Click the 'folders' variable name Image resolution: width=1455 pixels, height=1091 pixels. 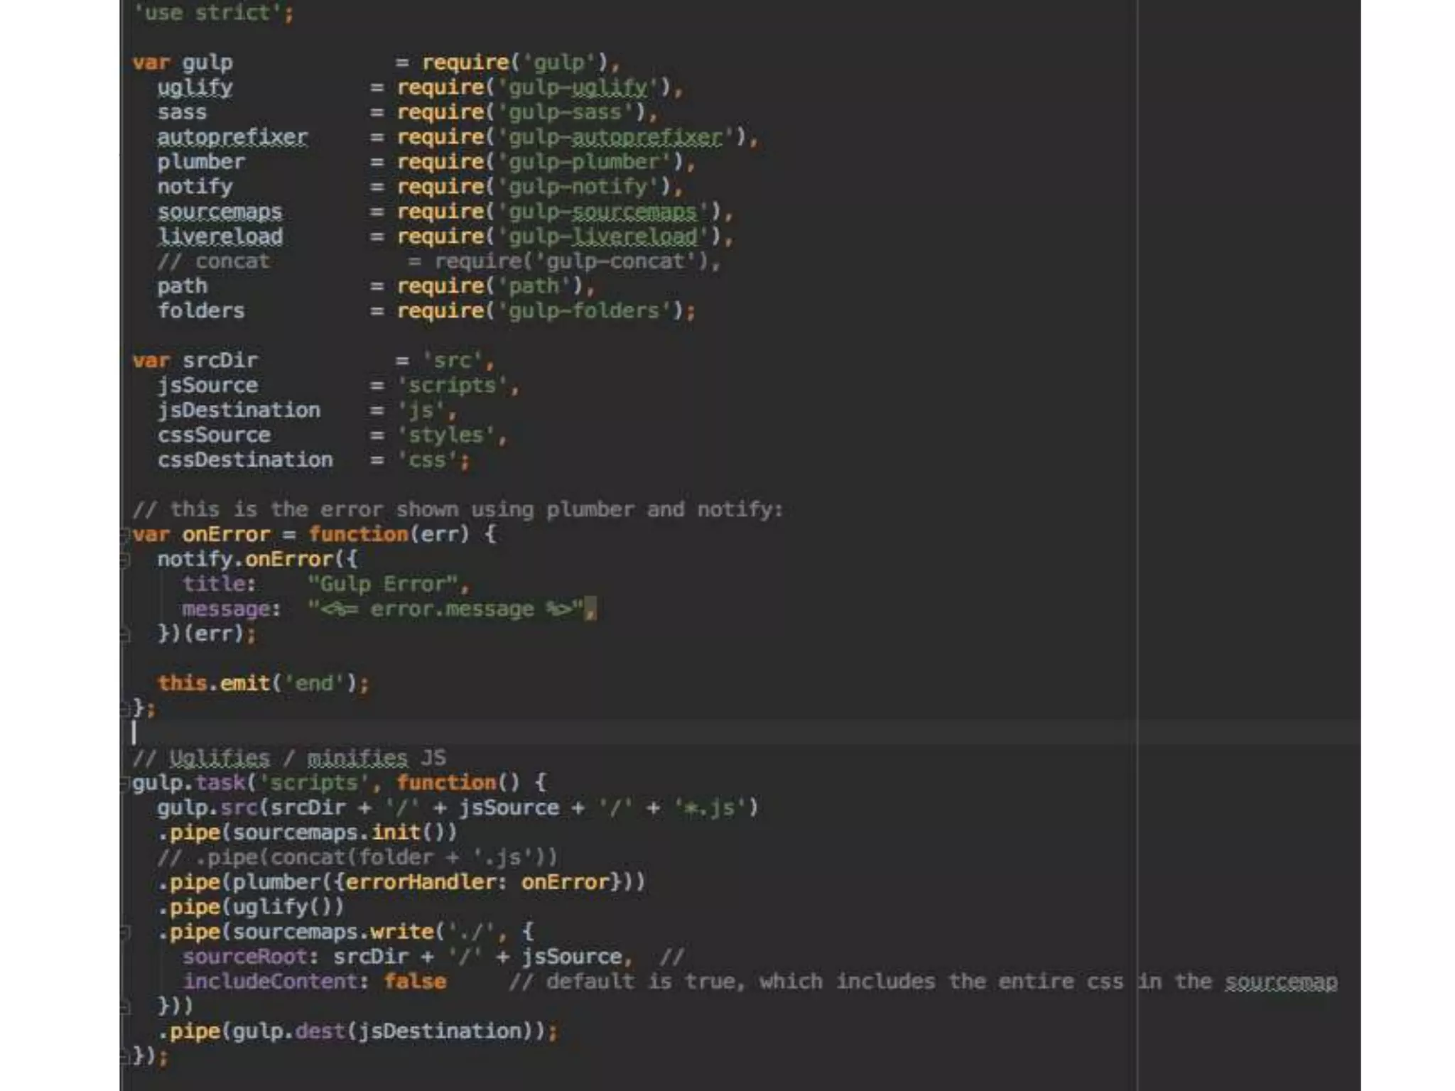point(201,311)
